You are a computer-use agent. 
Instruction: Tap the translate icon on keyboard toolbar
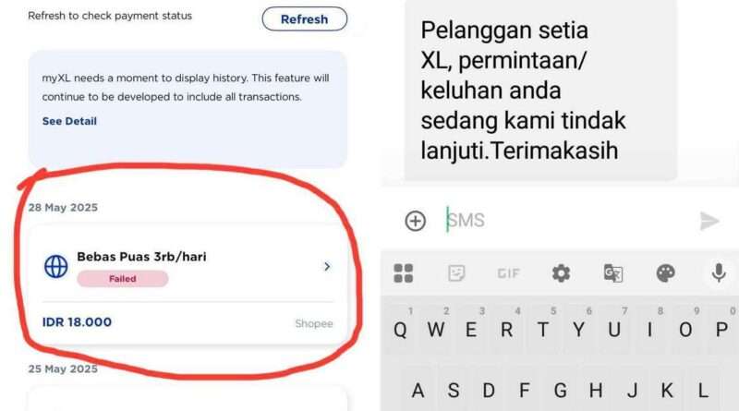coord(613,273)
